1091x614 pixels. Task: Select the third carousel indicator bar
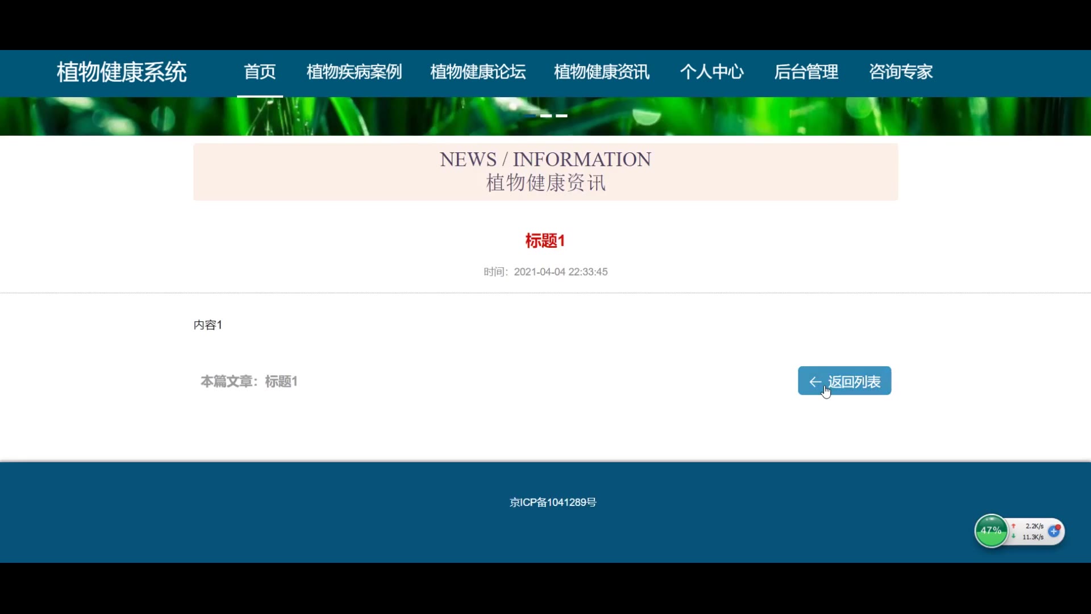pyautogui.click(x=561, y=116)
